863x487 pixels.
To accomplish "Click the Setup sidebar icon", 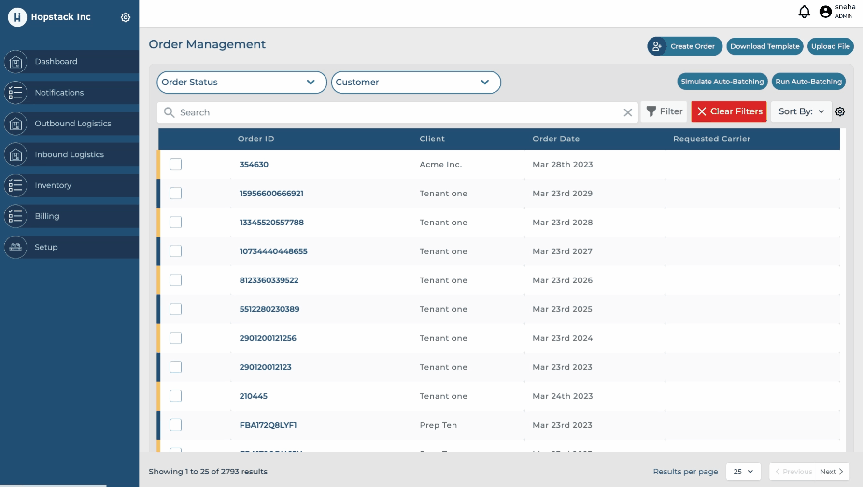I will coord(15,247).
